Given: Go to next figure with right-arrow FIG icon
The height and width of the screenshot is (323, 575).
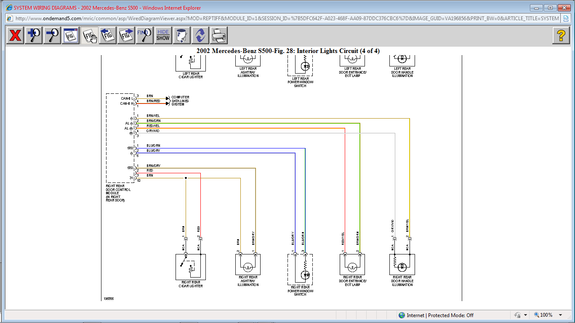Looking at the screenshot, I should [x=126, y=35].
